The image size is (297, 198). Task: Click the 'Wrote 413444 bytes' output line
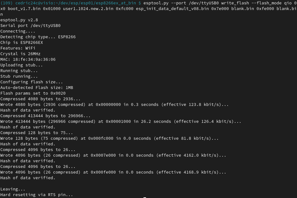pos(121,122)
